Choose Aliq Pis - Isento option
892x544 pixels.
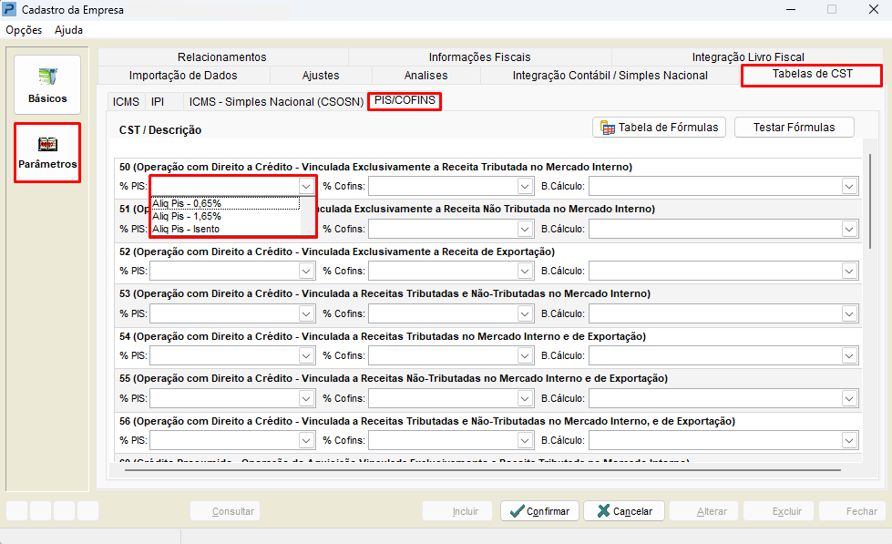click(225, 229)
